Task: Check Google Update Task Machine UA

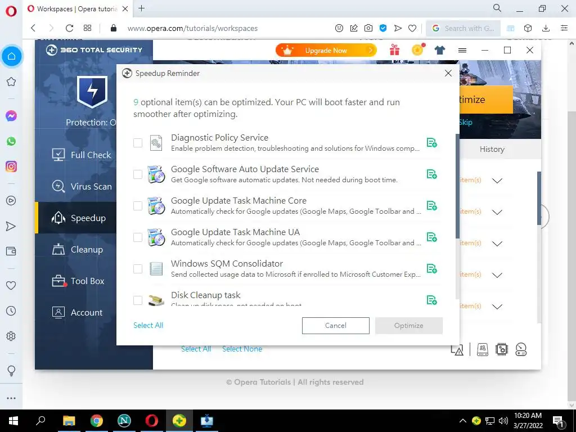Action: (x=138, y=237)
